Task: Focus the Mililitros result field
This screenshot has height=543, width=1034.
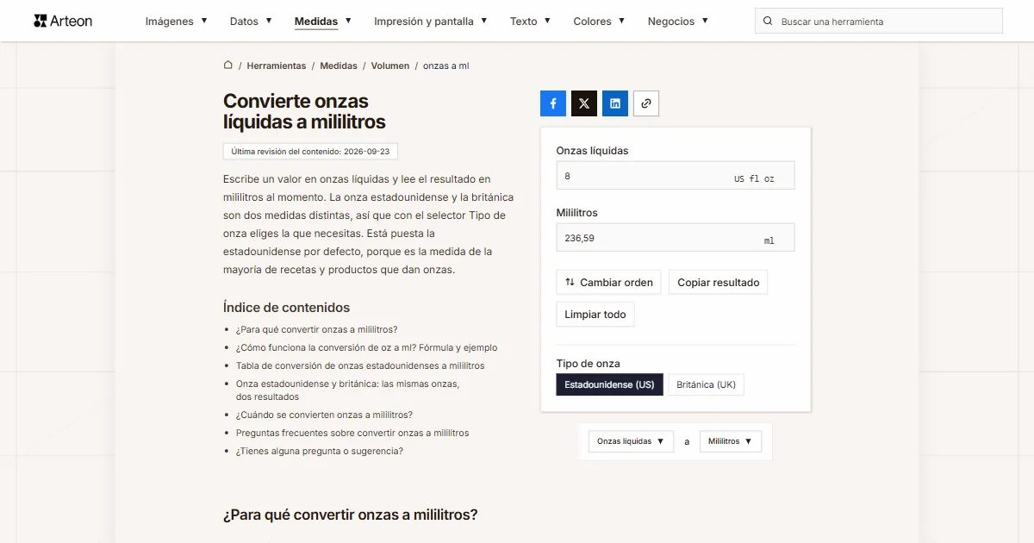Action: click(x=676, y=238)
